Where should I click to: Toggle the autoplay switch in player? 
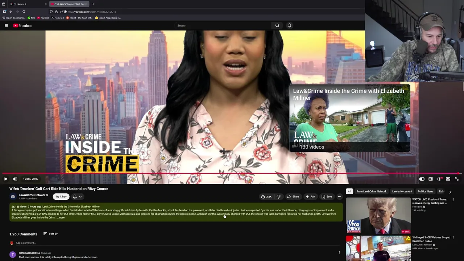pos(422,179)
